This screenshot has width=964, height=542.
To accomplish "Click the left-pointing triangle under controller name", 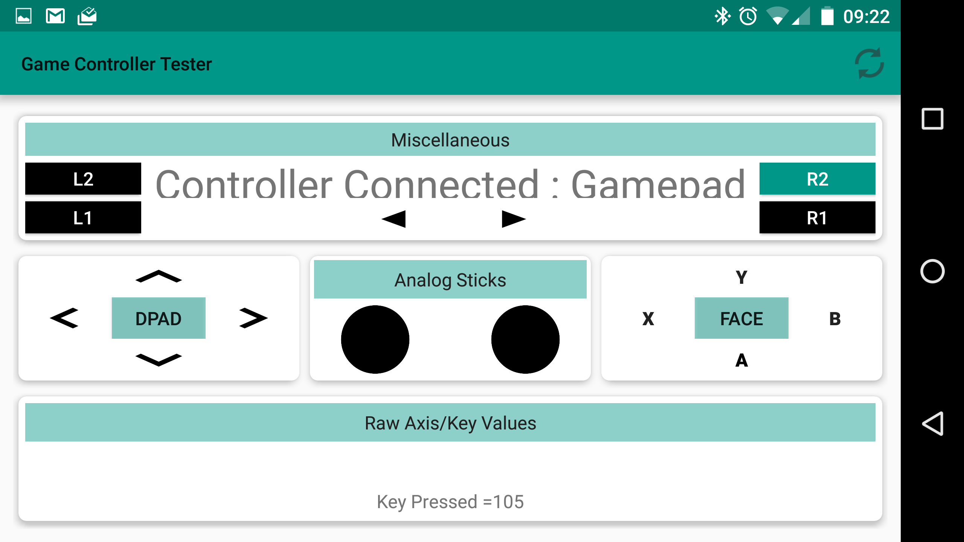I will (394, 219).
